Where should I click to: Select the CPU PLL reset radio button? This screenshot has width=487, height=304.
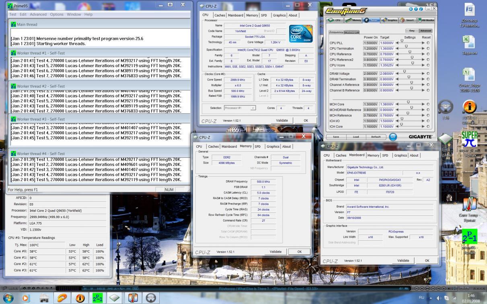pos(428,43)
